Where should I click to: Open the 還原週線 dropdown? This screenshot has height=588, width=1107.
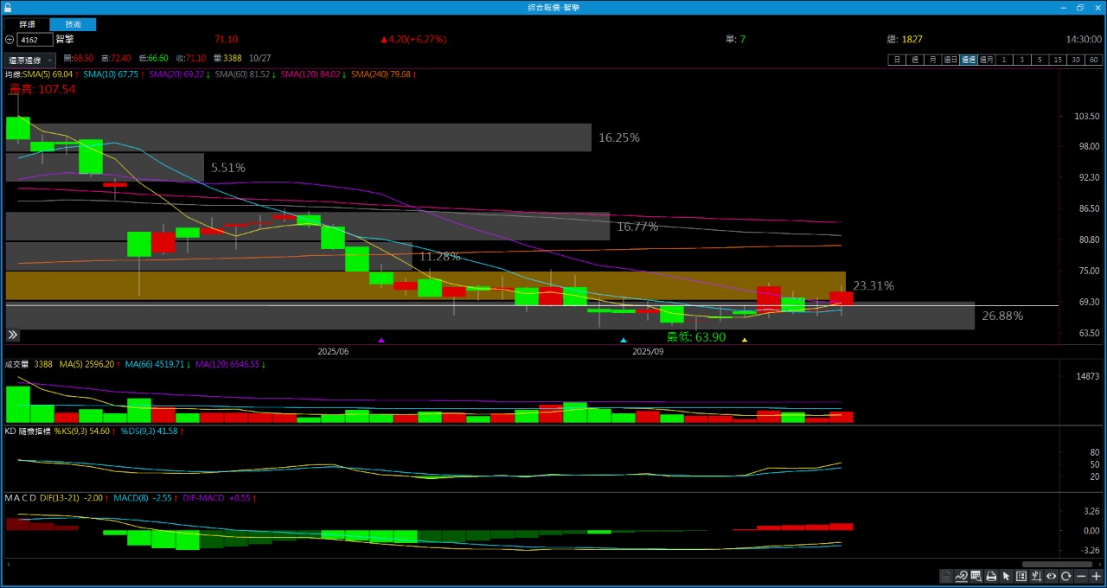tap(30, 61)
